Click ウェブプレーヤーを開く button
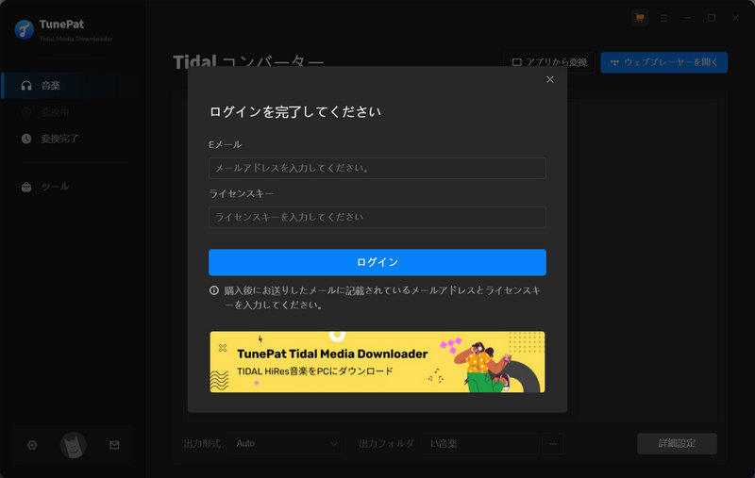 tap(664, 62)
